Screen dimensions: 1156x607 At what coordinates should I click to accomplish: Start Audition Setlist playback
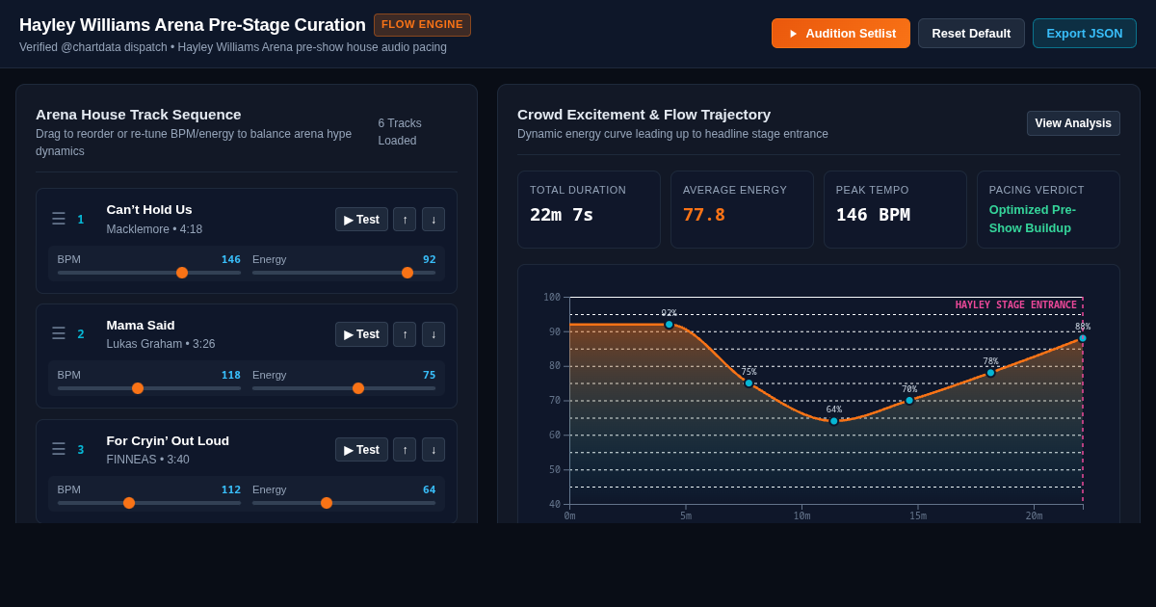841,33
